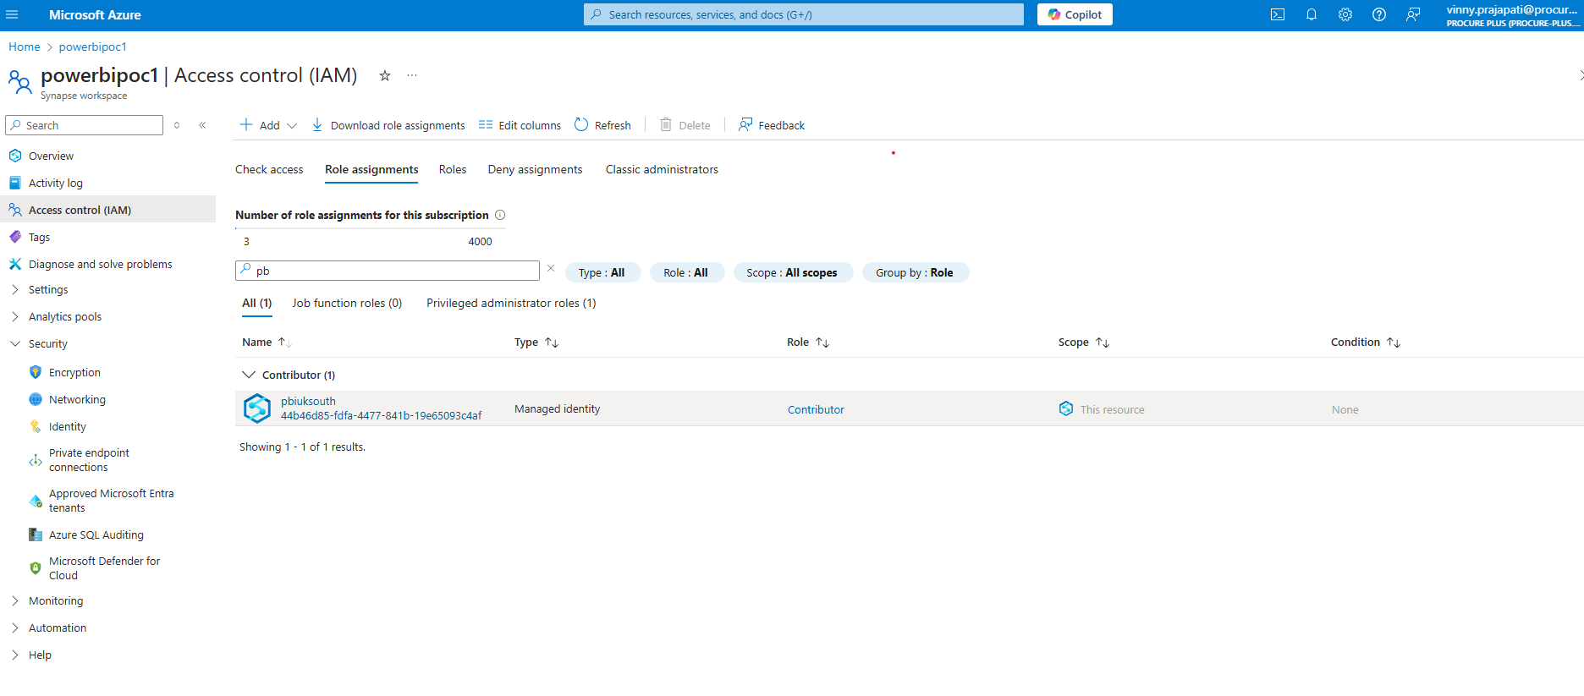Image resolution: width=1584 pixels, height=696 pixels.
Task: Sort by the Condition column
Action: (x=1366, y=342)
